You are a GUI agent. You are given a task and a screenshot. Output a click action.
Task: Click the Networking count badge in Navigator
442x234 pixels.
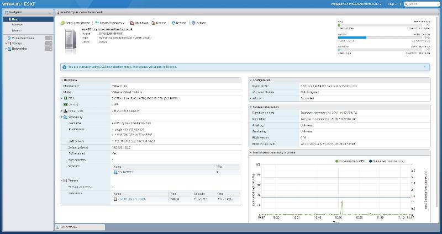point(49,49)
